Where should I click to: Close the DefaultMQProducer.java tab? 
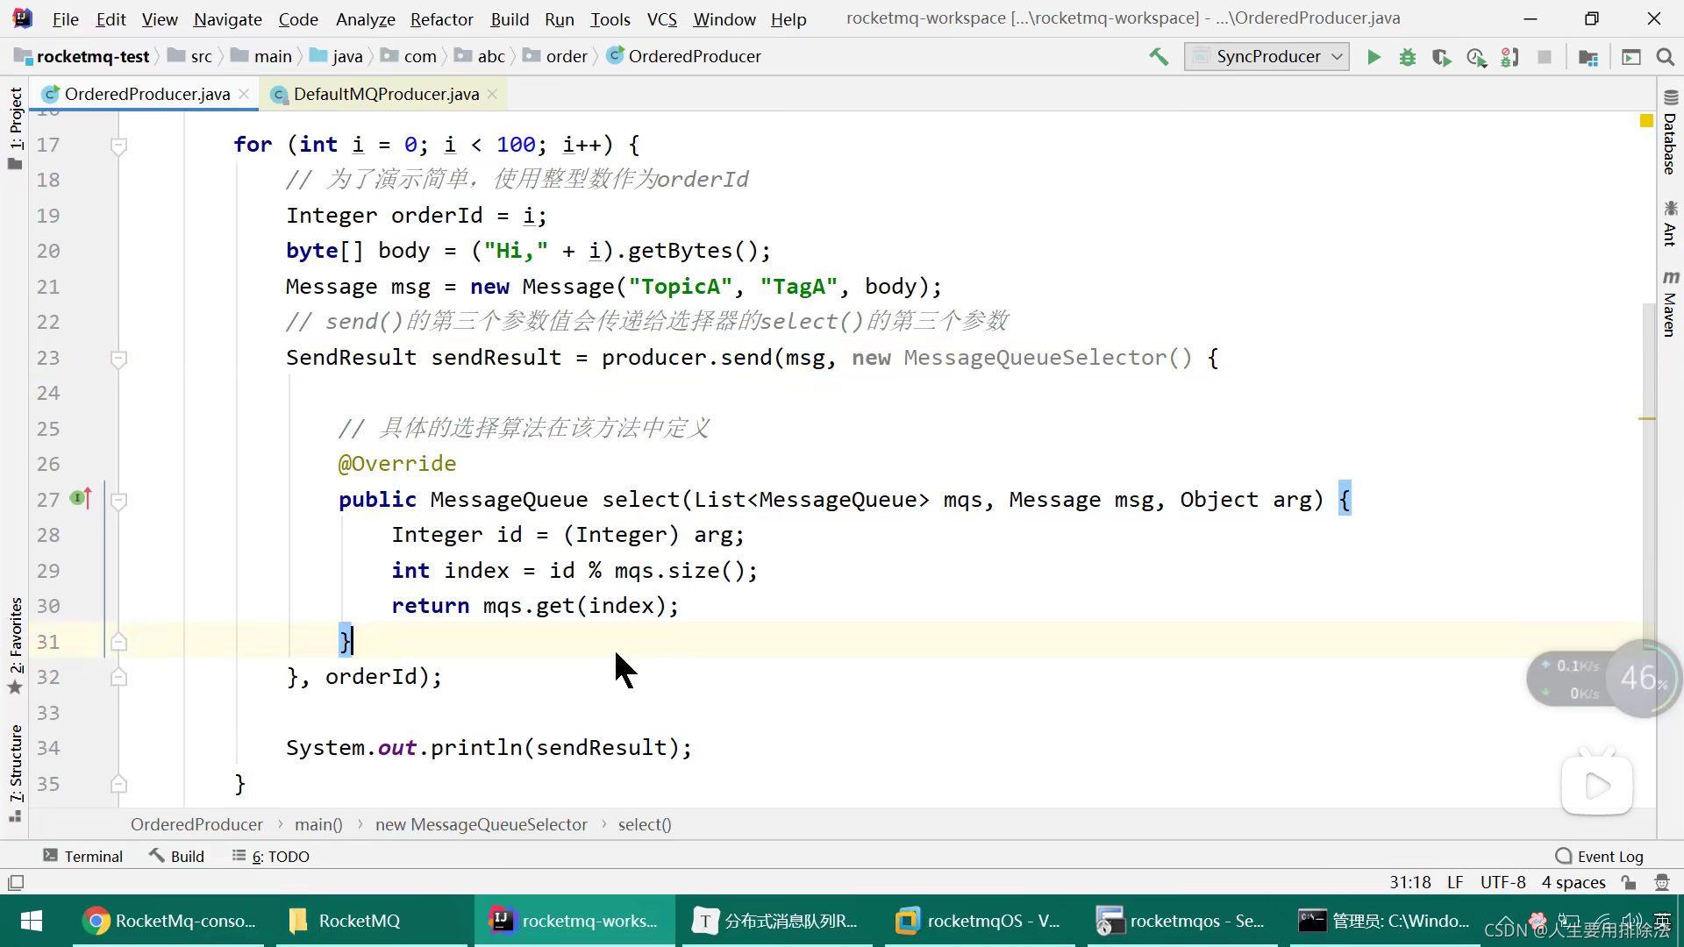click(492, 94)
